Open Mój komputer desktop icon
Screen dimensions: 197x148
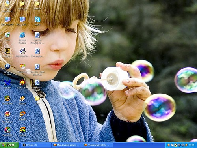pyautogui.click(x=7, y=19)
